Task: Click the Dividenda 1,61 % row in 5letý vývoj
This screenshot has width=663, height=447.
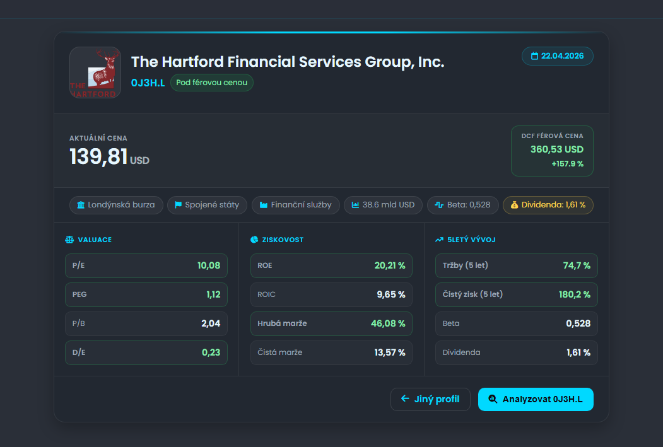Action: tap(517, 352)
